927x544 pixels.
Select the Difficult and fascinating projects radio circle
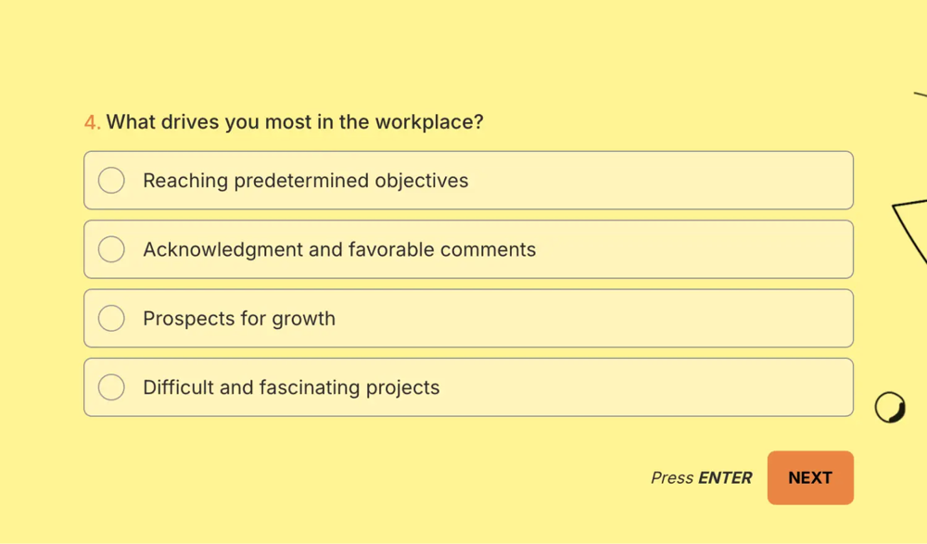click(x=111, y=387)
